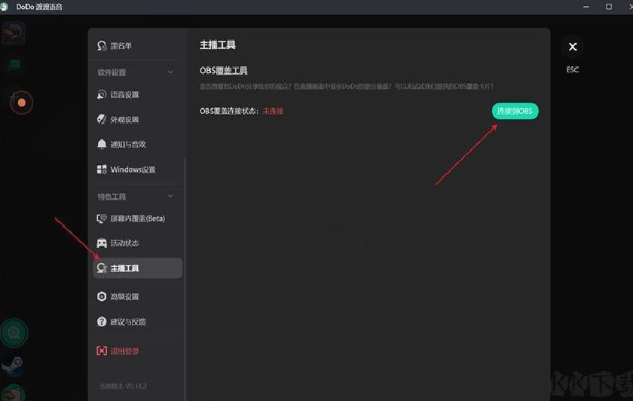Click the bell icon for 通知与音效
Screen dimensions: 633x401
pos(102,144)
